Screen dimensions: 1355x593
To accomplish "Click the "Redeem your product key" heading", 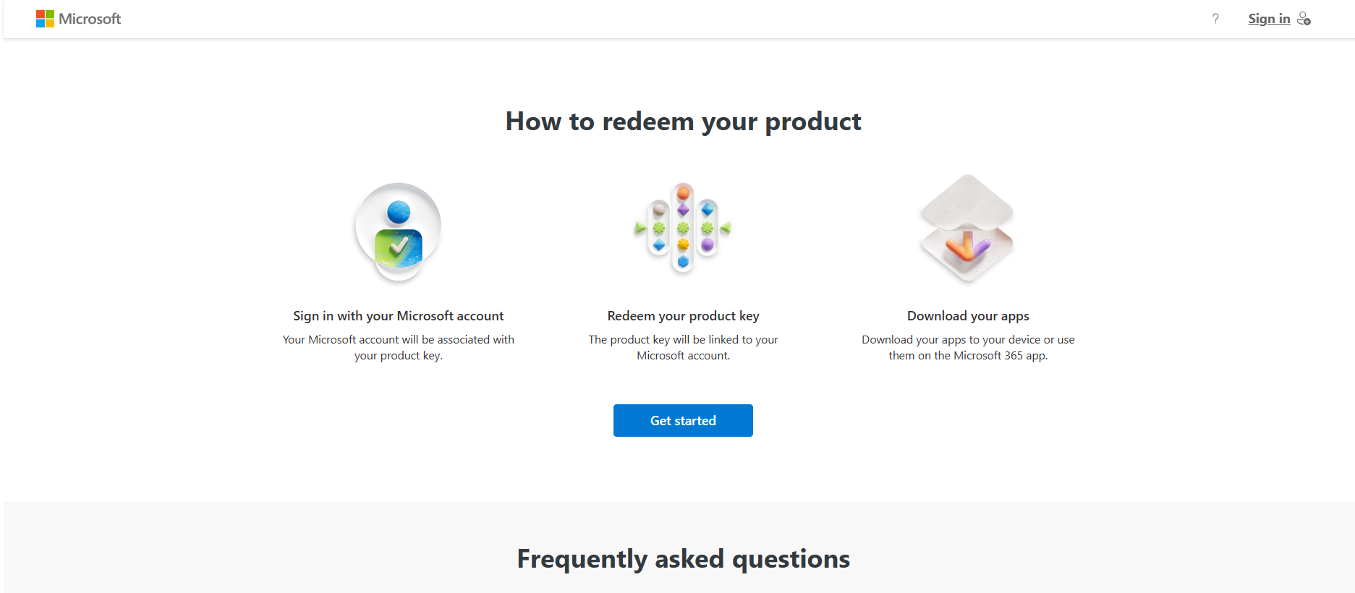I will tap(683, 316).
